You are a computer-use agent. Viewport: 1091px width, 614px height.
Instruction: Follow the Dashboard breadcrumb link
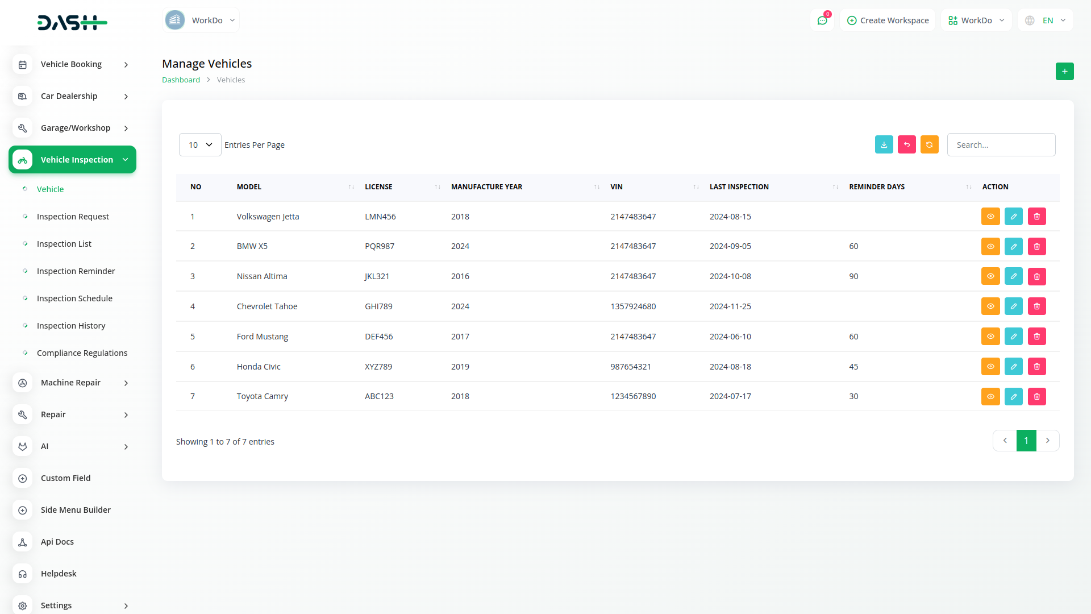tap(181, 80)
